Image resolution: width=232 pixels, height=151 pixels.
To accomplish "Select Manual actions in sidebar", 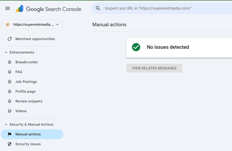I will click(32, 134).
